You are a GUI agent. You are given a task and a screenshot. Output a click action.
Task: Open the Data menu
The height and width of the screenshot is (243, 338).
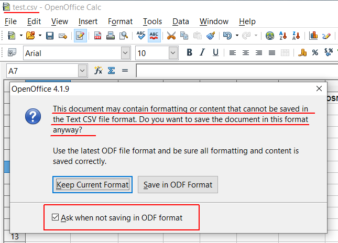coord(181,21)
